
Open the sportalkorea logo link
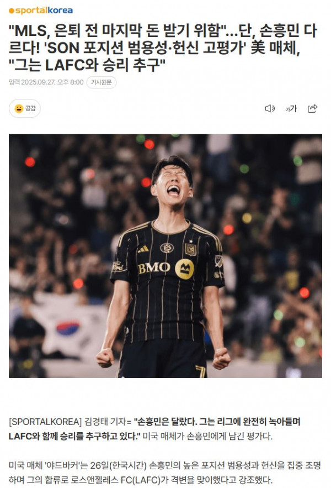tap(41, 11)
